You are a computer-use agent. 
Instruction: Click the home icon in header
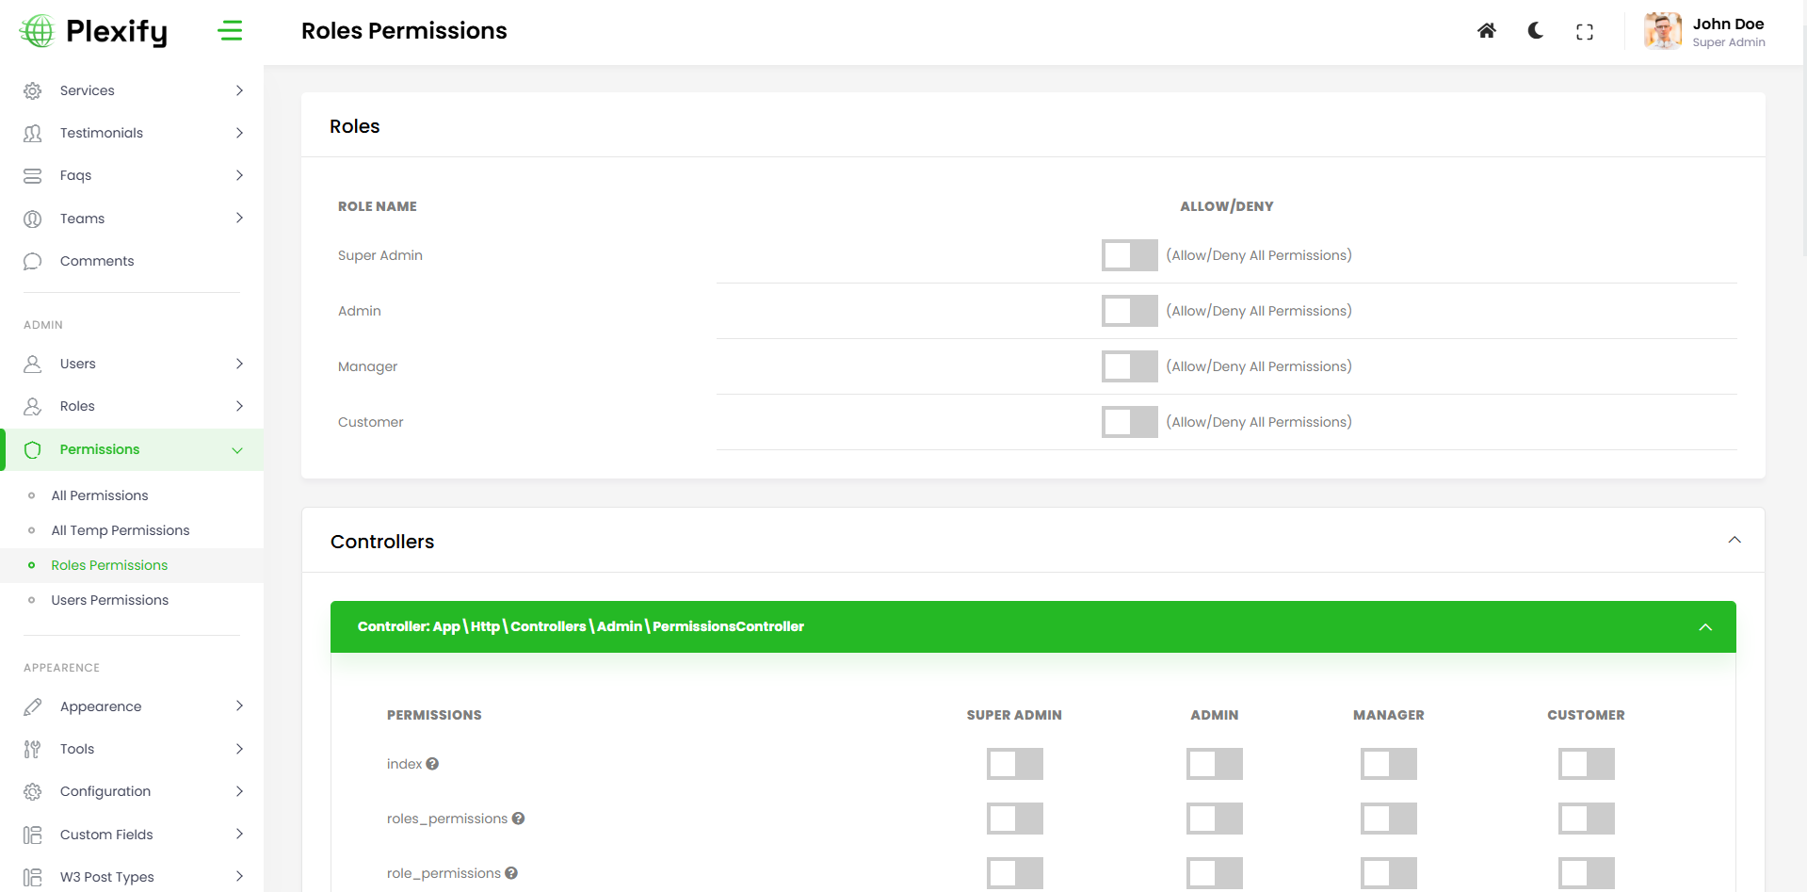pyautogui.click(x=1486, y=31)
